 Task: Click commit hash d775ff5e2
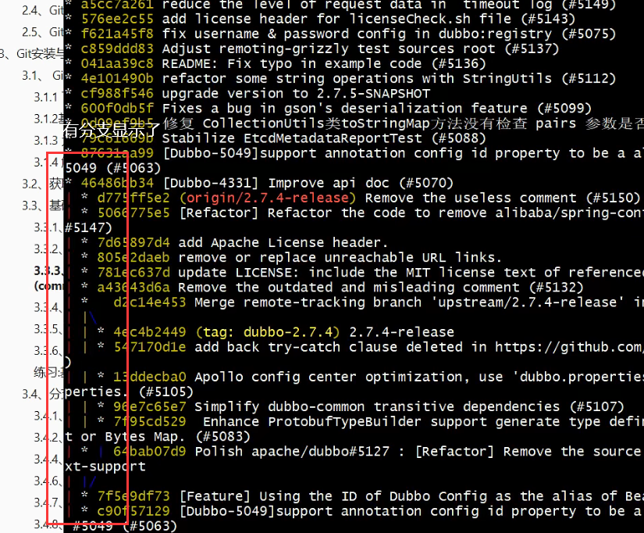click(x=133, y=199)
